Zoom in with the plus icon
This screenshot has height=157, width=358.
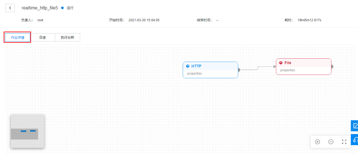click(318, 142)
